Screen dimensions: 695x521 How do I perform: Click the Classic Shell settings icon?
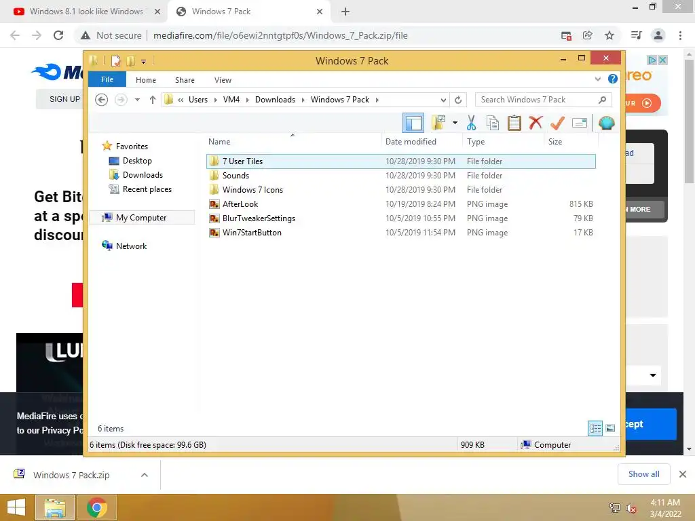[x=606, y=123]
